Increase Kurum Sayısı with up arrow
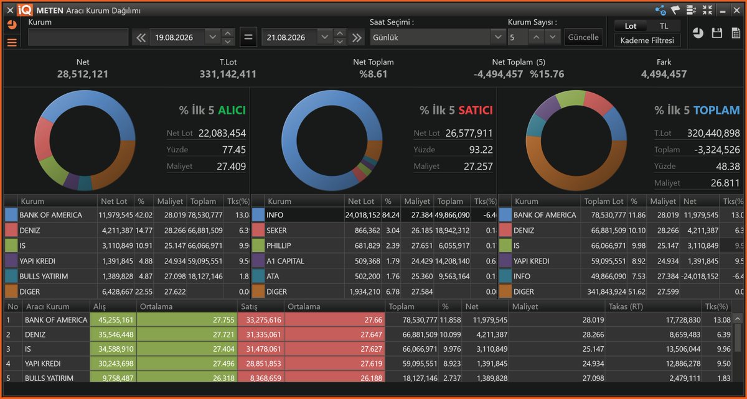747x399 pixels. tap(537, 37)
